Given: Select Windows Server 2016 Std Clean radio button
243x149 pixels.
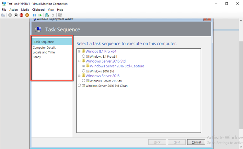Looking at the screenshot, I should coord(79,86).
